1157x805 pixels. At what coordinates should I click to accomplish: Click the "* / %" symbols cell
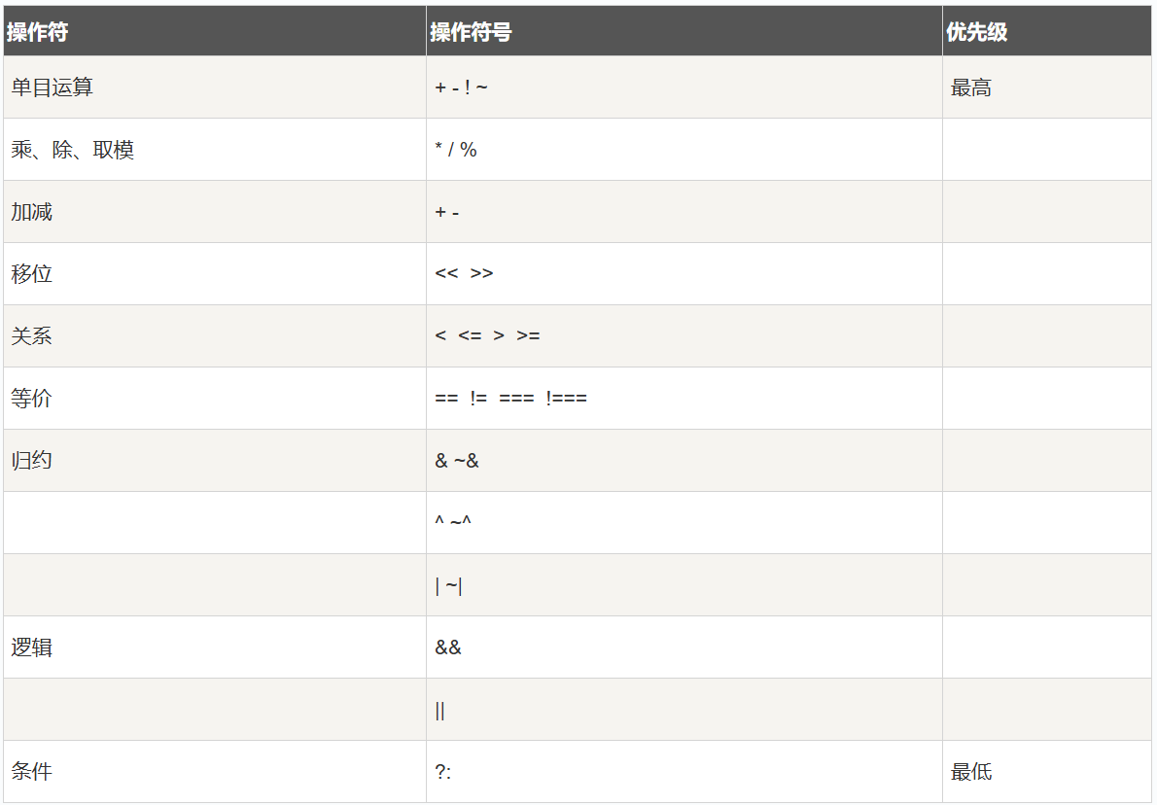point(456,150)
